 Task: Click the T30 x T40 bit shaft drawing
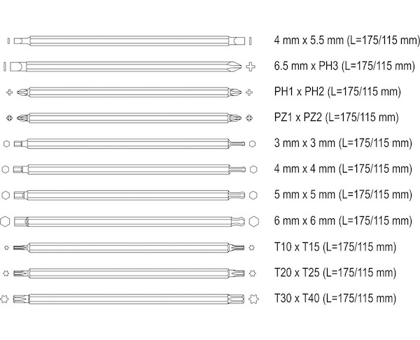coord(129,299)
